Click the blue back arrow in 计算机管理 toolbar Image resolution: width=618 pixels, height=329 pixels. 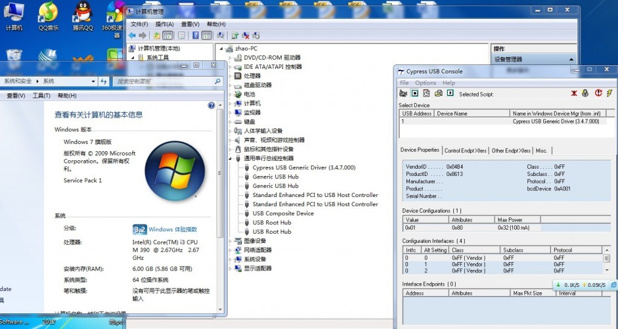click(132, 36)
